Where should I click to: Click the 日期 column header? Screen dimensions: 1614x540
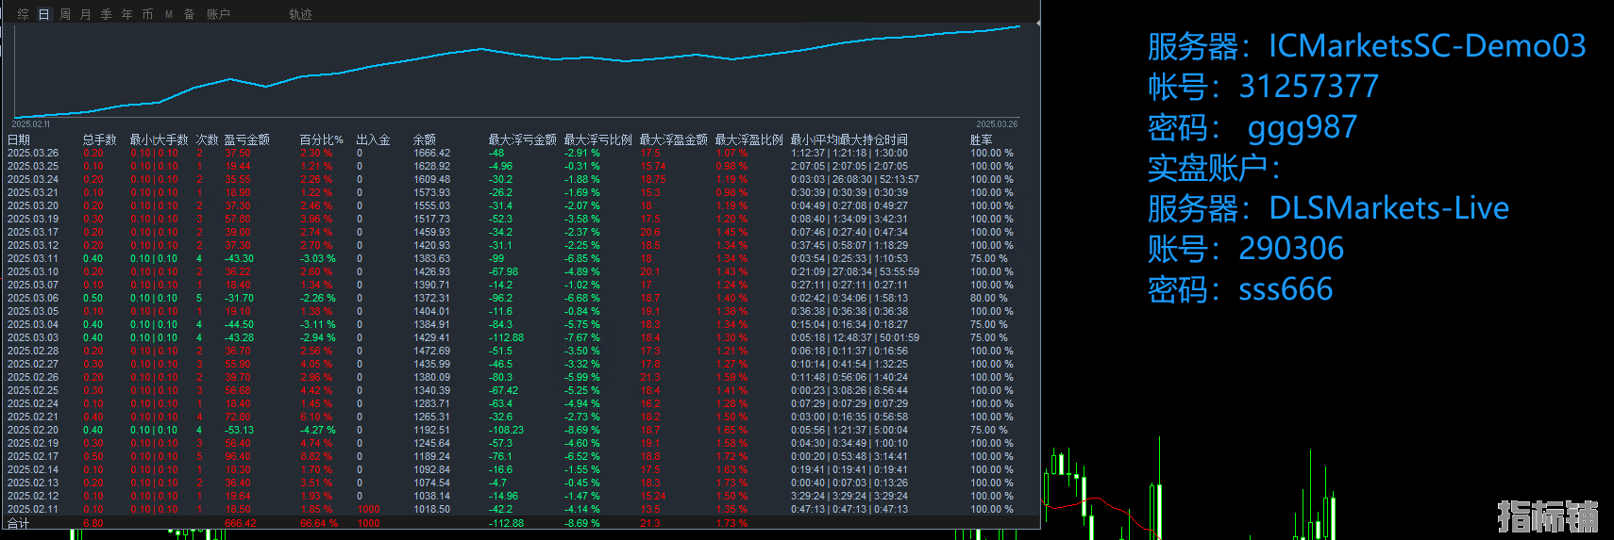point(19,139)
